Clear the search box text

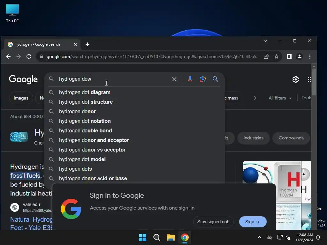[174, 79]
